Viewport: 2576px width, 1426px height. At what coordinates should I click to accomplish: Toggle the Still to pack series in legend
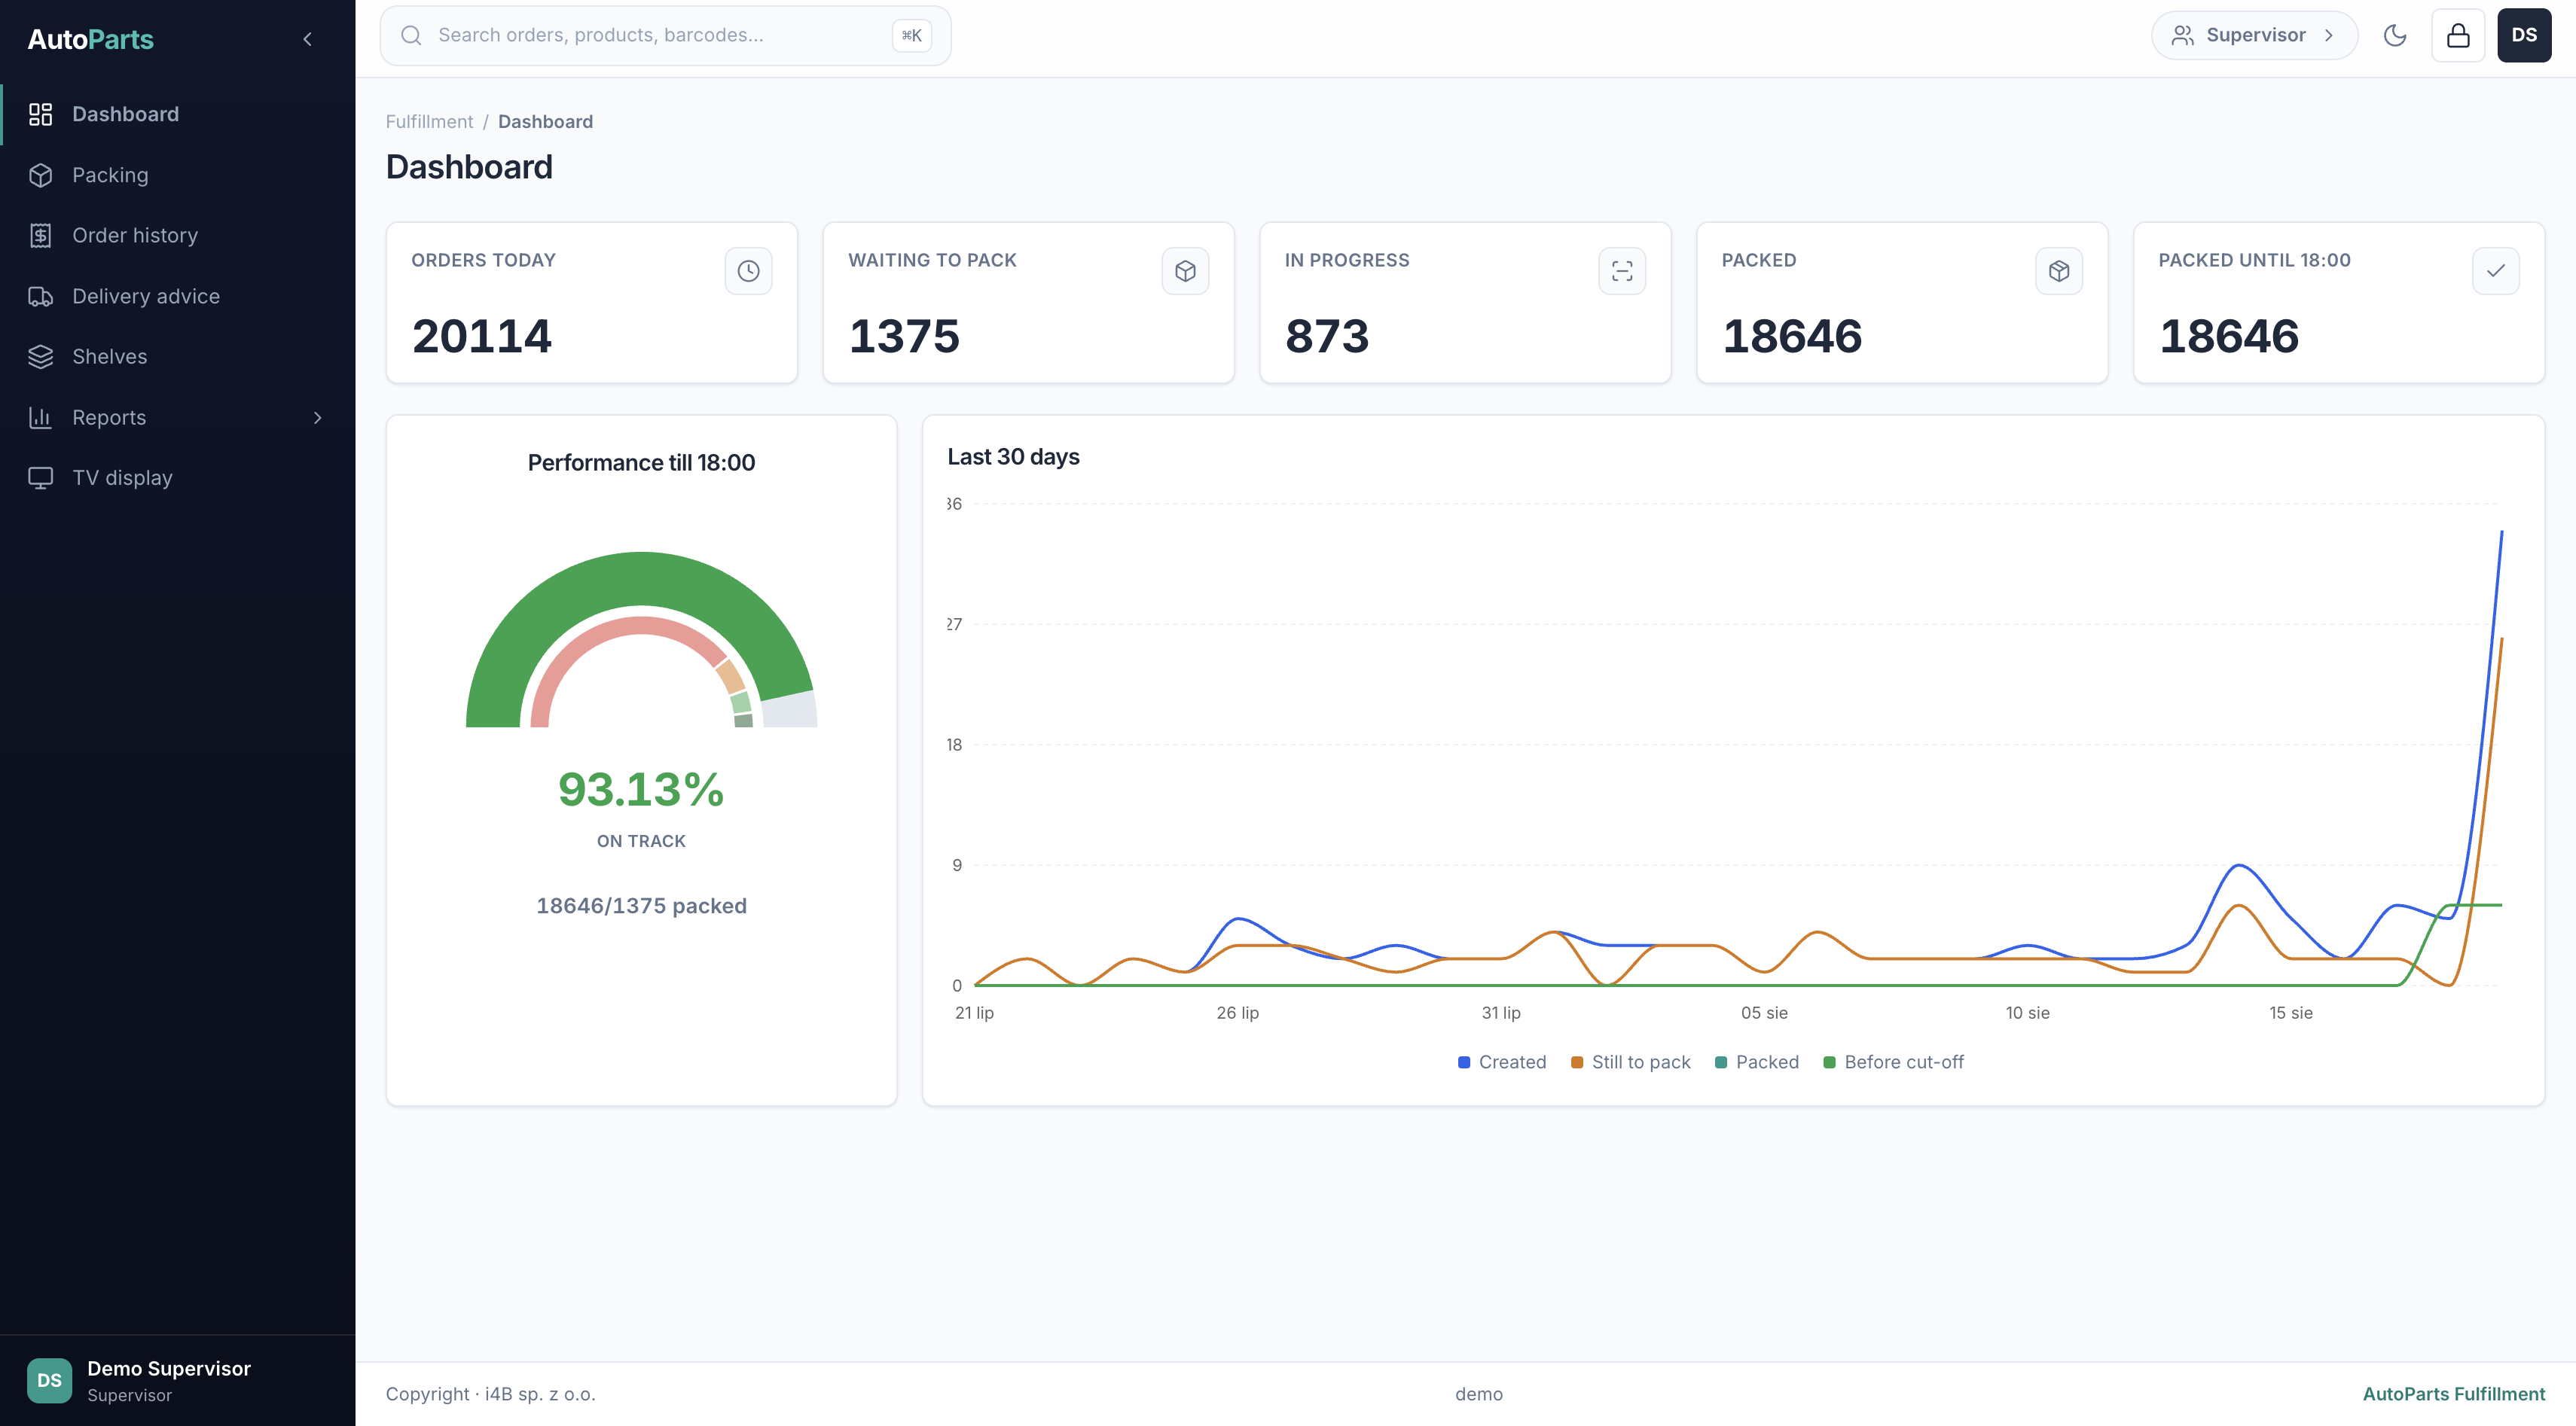[1631, 1062]
